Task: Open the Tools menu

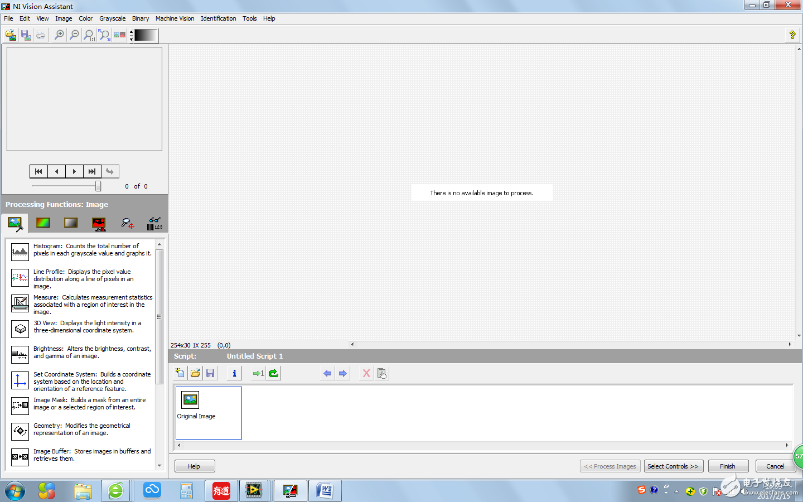Action: click(250, 18)
